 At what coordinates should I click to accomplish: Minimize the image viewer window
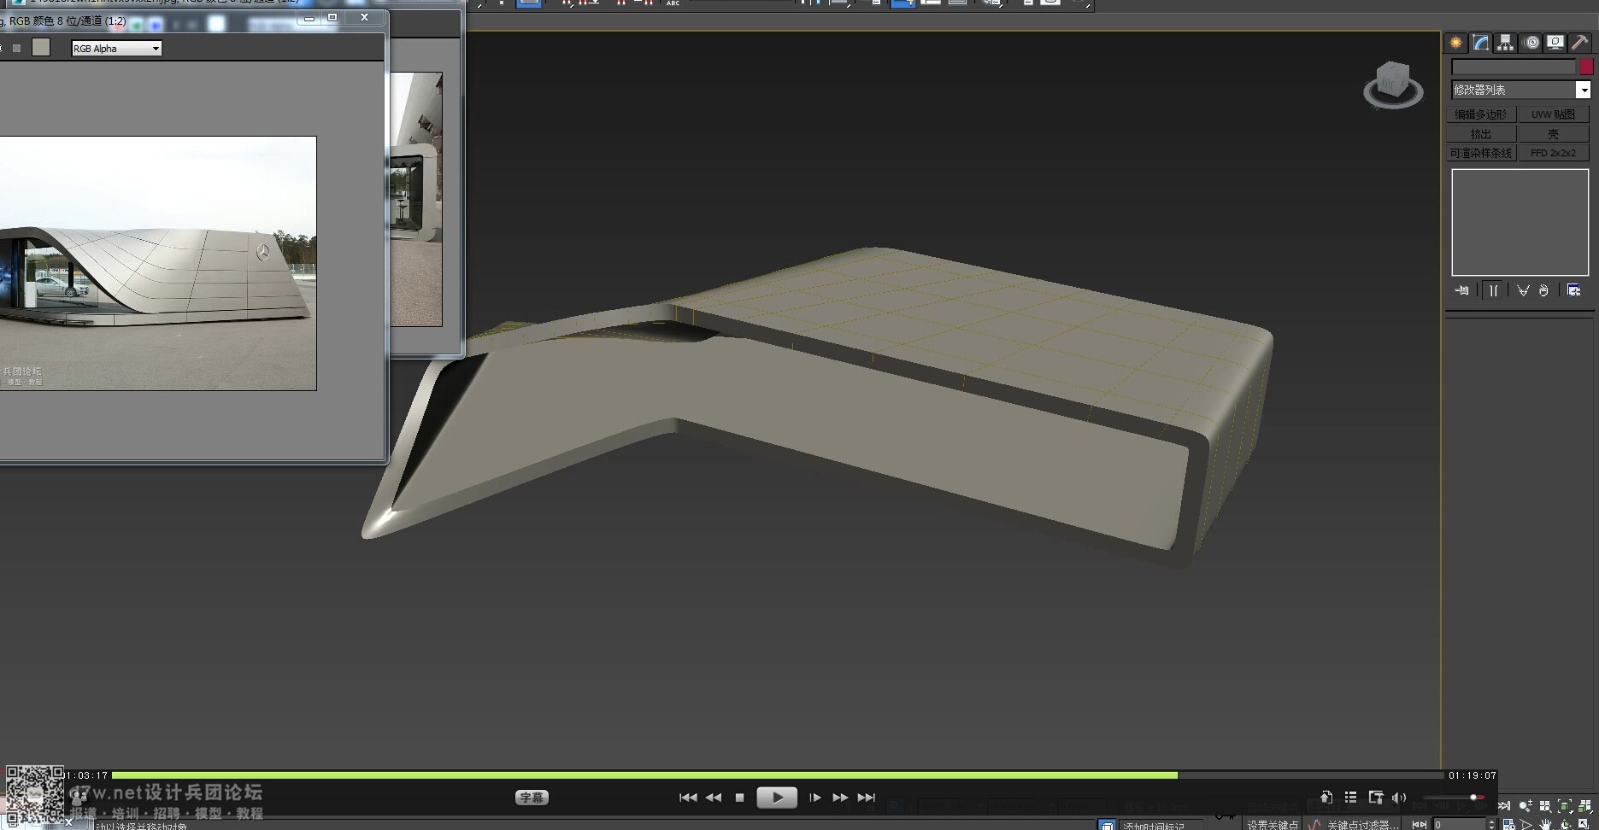point(309,17)
